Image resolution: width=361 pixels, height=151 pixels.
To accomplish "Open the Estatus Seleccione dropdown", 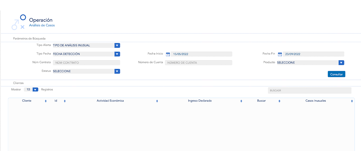I will point(117,71).
